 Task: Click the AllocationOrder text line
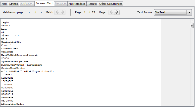click(x=13, y=104)
